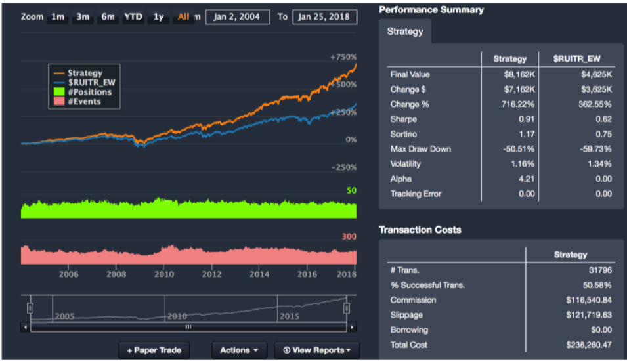Select the 1y zoom range
627x361 pixels.
(158, 17)
